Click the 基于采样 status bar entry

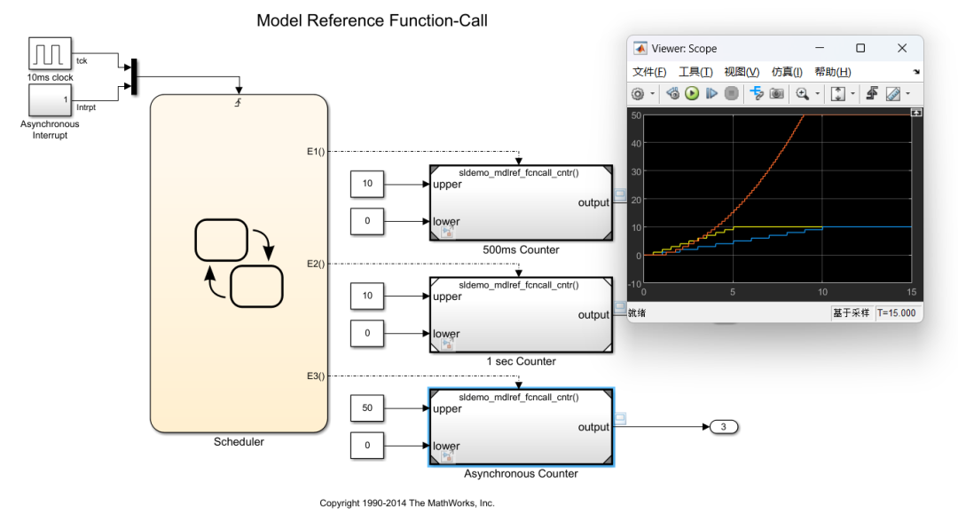click(x=851, y=312)
